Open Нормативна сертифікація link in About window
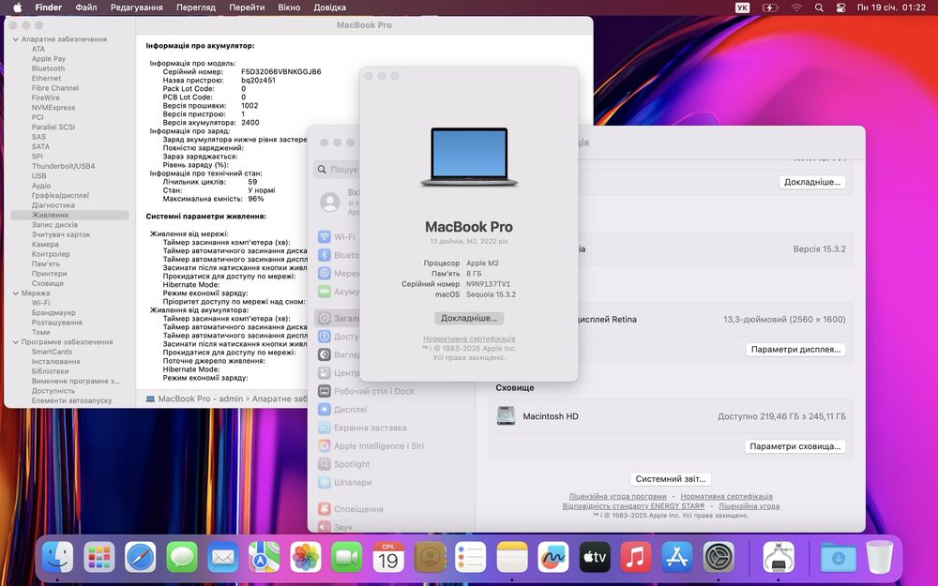 [x=469, y=338]
